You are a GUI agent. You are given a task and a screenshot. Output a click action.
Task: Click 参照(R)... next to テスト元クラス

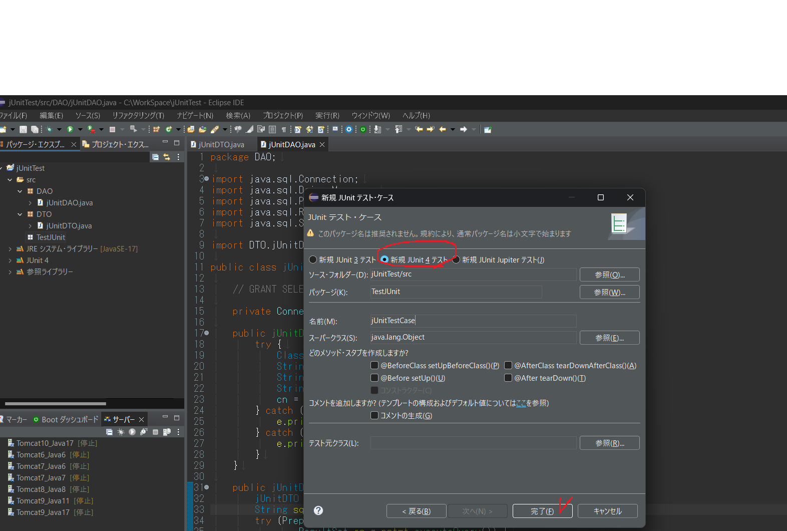click(609, 443)
